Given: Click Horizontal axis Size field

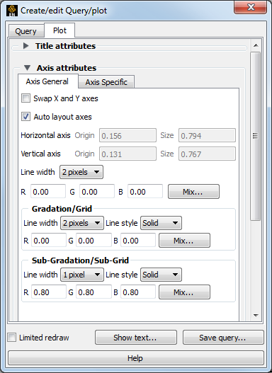Looking at the screenshot, I should click(x=207, y=135).
